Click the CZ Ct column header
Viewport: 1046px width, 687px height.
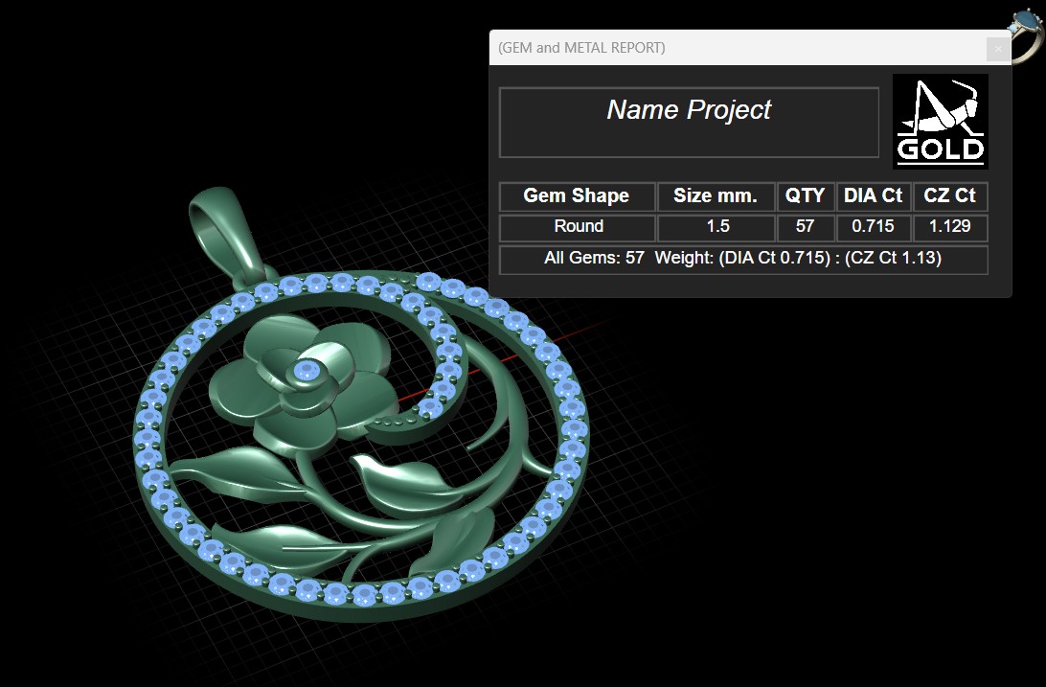(x=950, y=196)
